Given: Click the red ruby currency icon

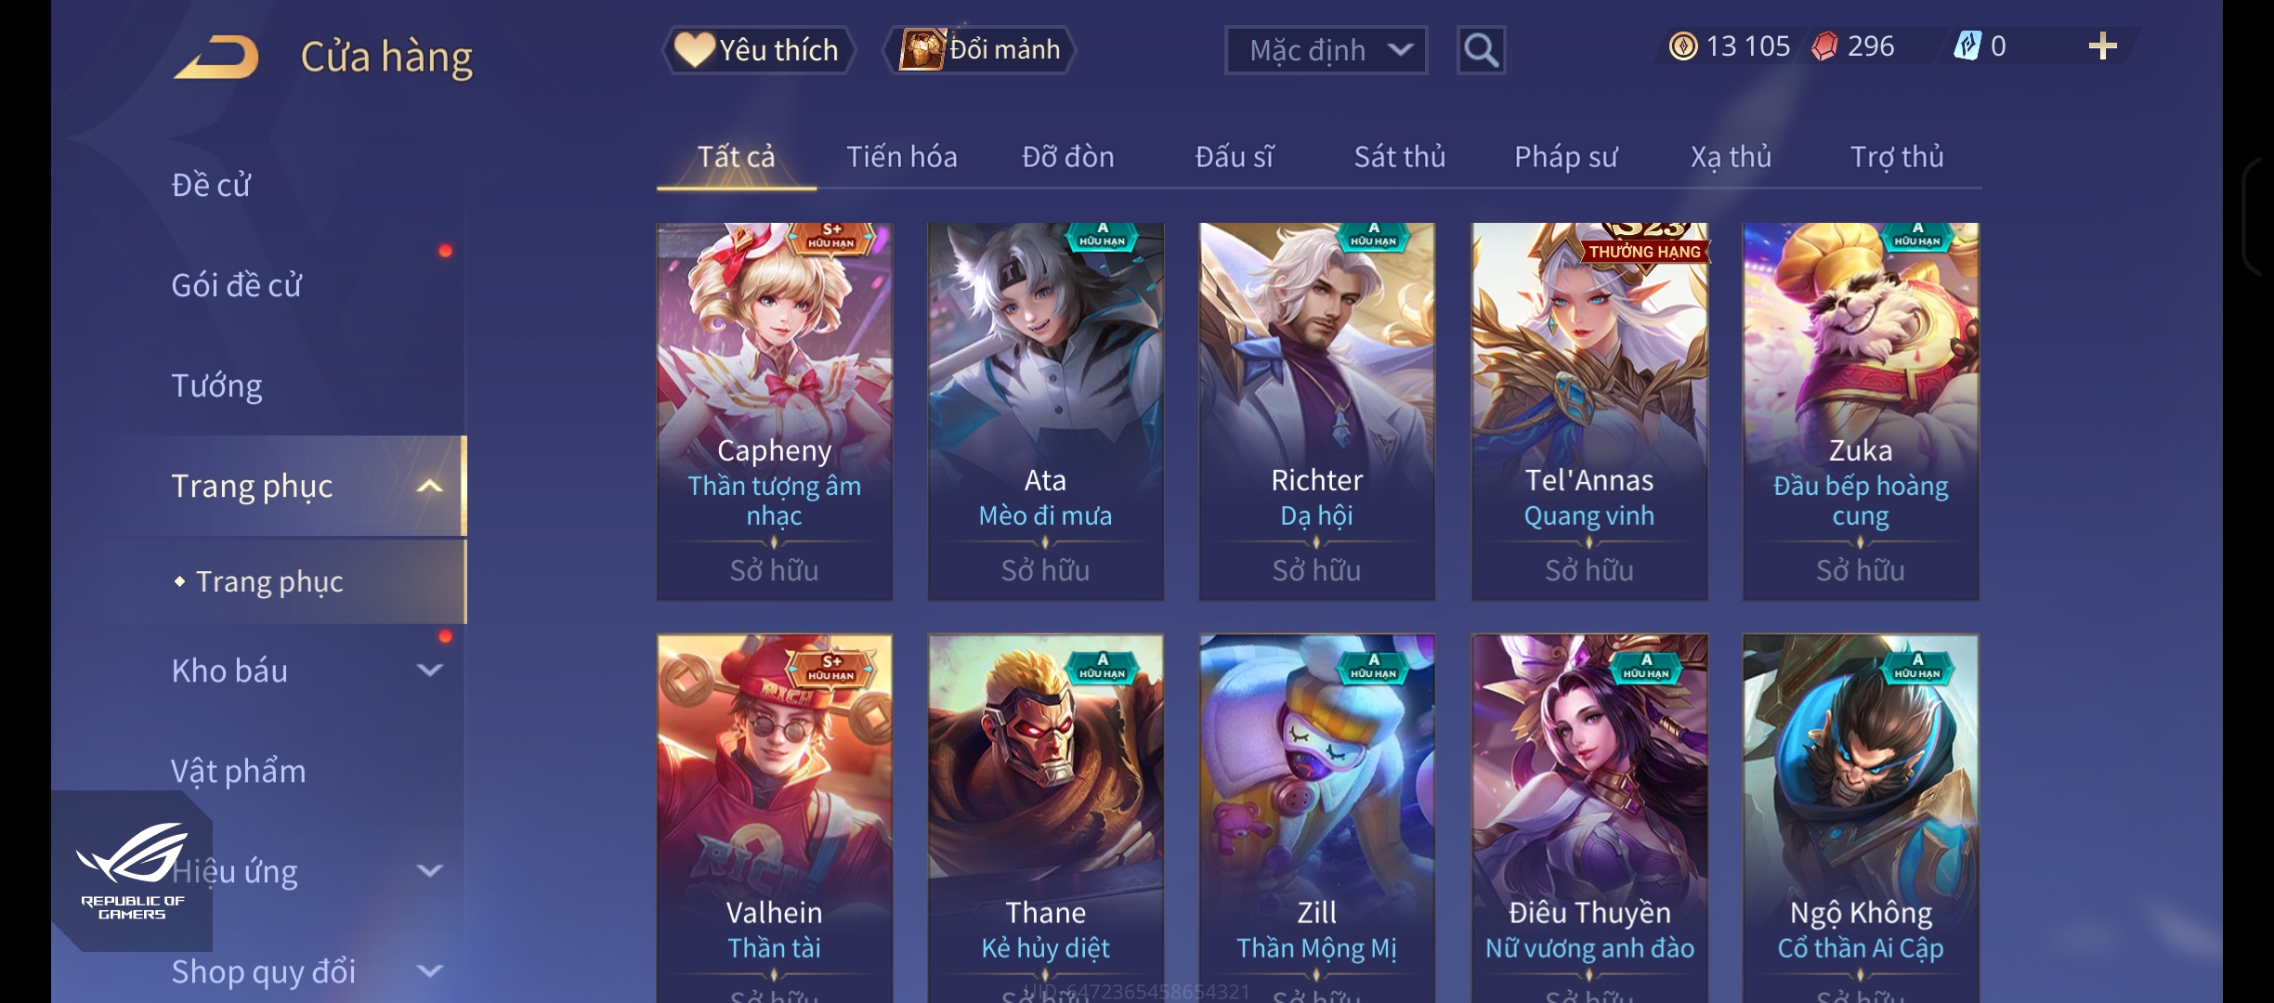Looking at the screenshot, I should pyautogui.click(x=1824, y=46).
